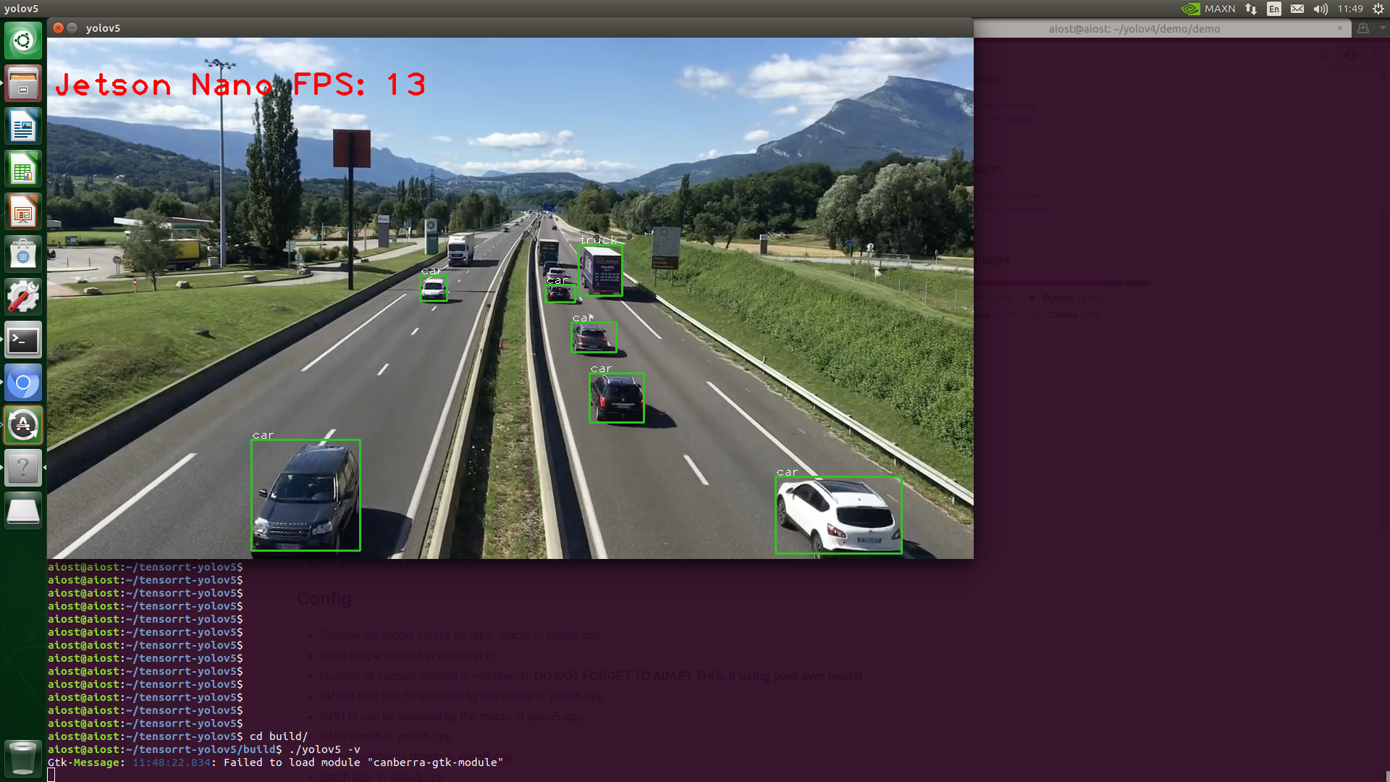The height and width of the screenshot is (782, 1390).
Task: Open the Files manager from dock
Action: tap(23, 83)
